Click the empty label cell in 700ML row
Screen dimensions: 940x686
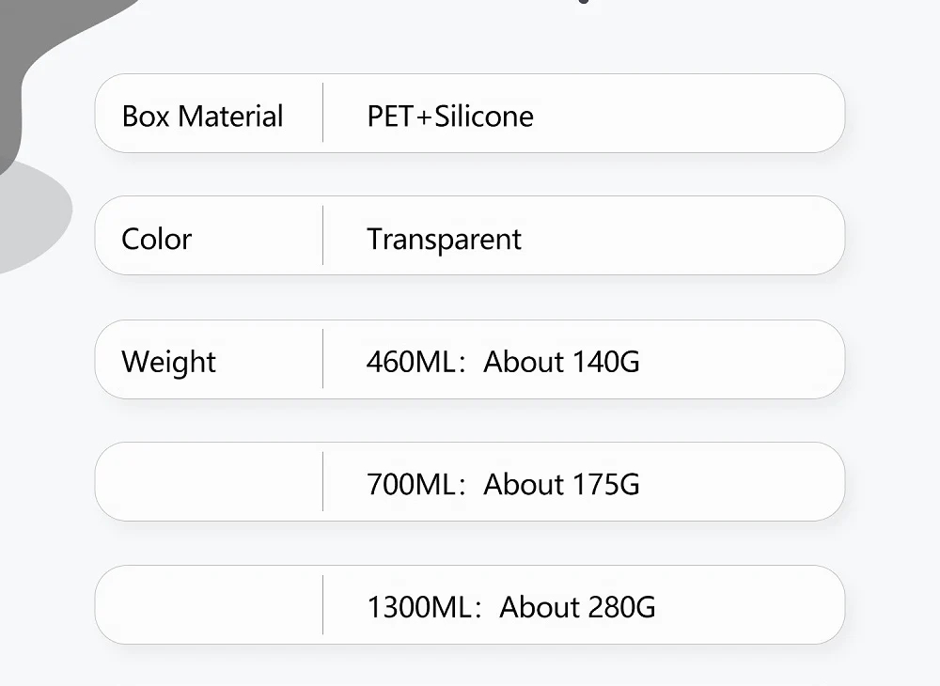pos(209,482)
